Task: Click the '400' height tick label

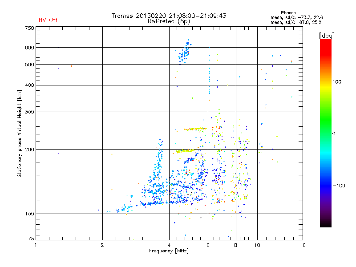Action: 29,85
